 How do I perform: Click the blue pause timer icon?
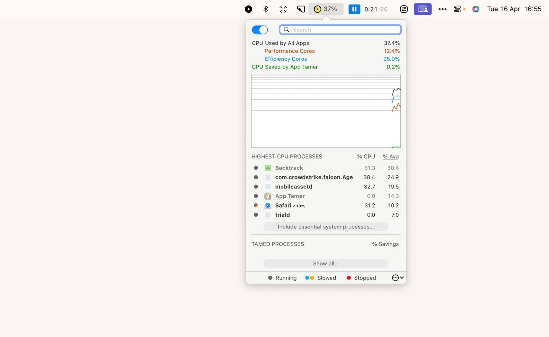point(354,9)
